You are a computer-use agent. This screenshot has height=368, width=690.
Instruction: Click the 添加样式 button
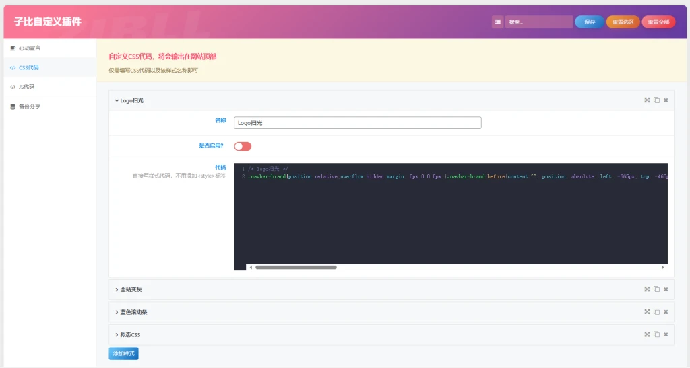click(x=123, y=353)
